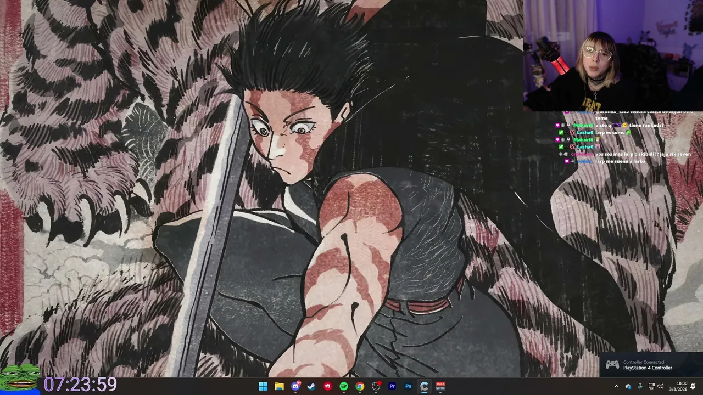Launch Adobe Premiere Pro from taskbar
The width and height of the screenshot is (703, 395).
pos(392,386)
